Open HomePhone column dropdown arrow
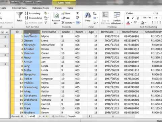This screenshot has width=162, height=122. tap(142, 32)
